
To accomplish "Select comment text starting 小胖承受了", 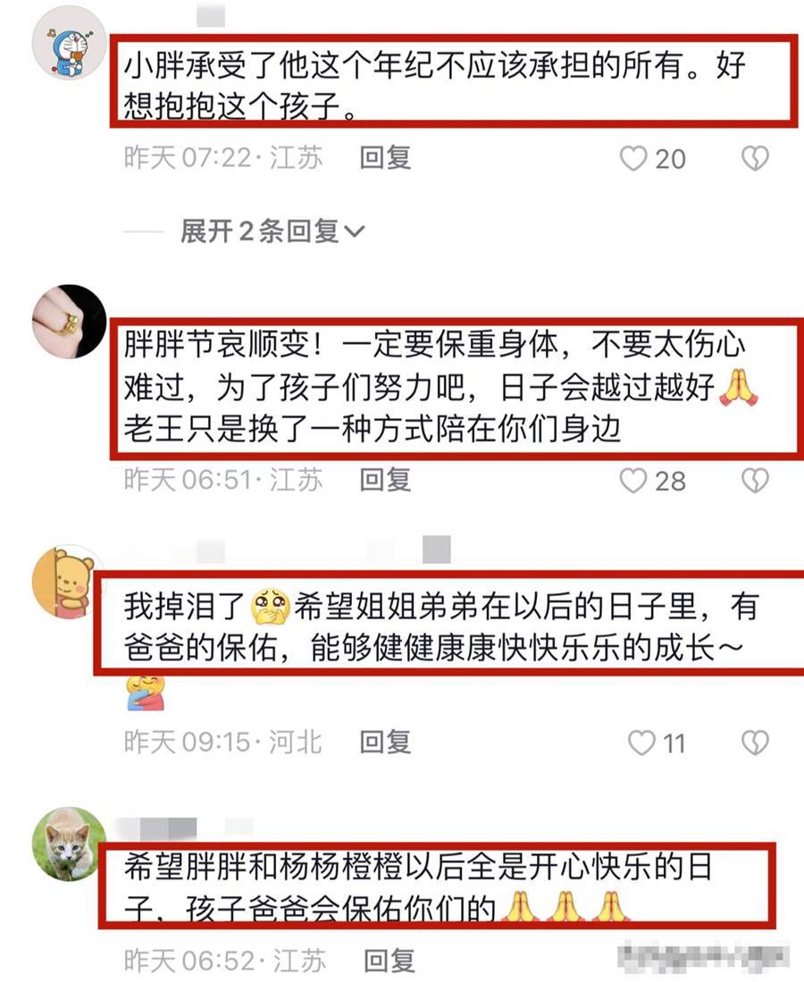I will click(x=434, y=85).
